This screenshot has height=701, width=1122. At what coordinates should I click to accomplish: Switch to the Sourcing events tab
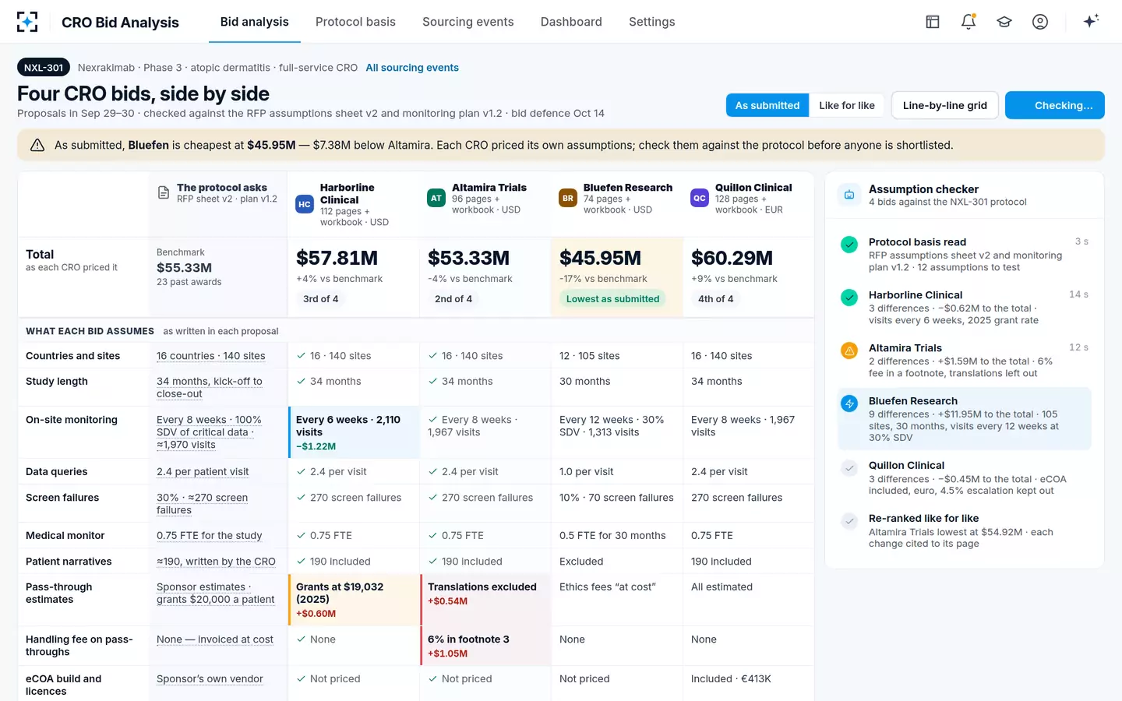468,22
